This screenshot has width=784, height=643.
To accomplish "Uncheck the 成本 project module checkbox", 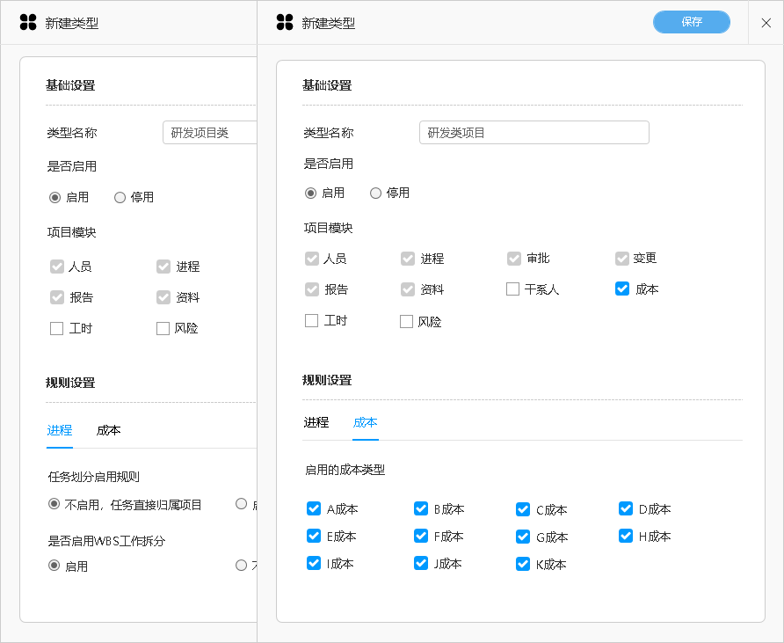I will click(x=622, y=289).
